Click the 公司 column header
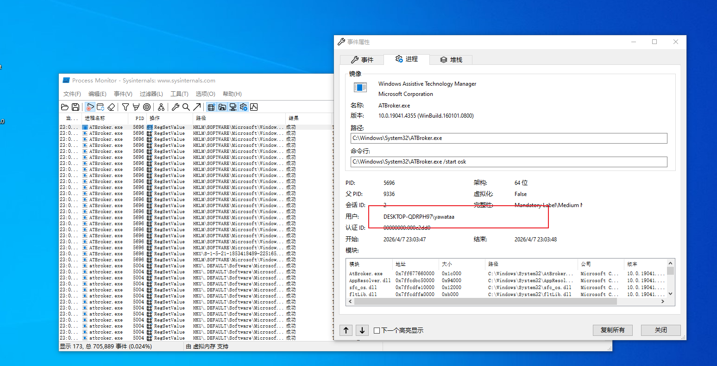 click(601, 264)
